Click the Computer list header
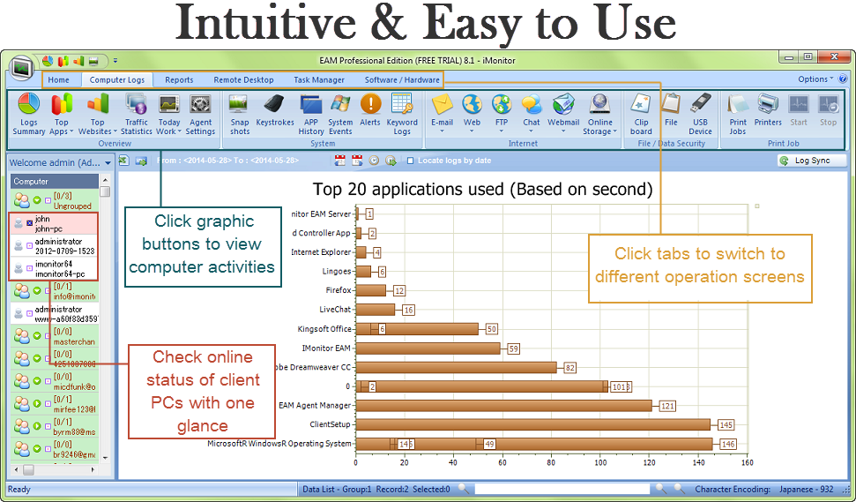856x502 pixels. (x=54, y=182)
